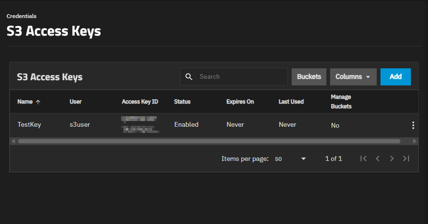Click the horizontal table scrollbar
This screenshot has width=428, height=224.
(209, 141)
